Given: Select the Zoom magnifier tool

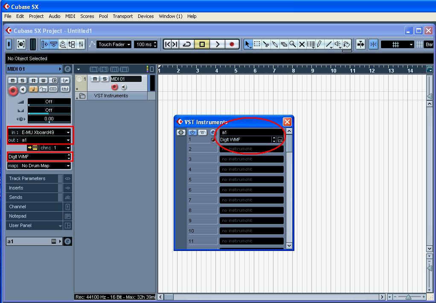Looking at the screenshot, I should pos(293,44).
